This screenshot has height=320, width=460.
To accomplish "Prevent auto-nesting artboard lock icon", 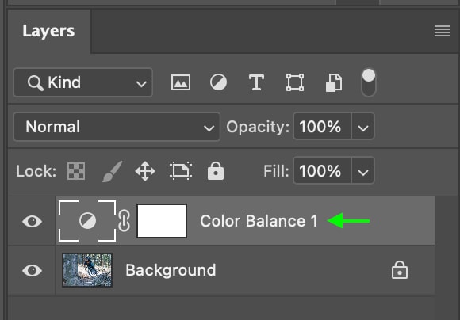I will (181, 170).
